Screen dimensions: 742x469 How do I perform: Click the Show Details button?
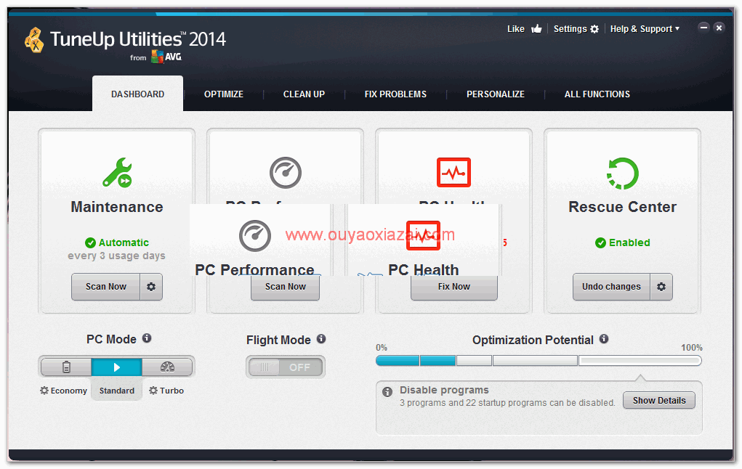658,401
